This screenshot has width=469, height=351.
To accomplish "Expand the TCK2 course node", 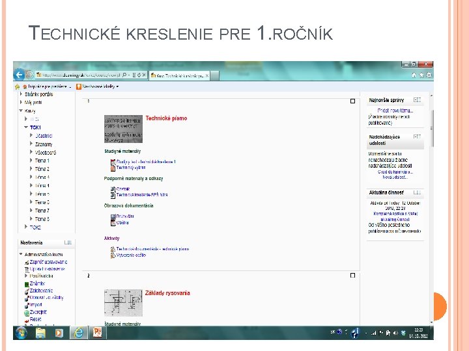I will [26, 227].
